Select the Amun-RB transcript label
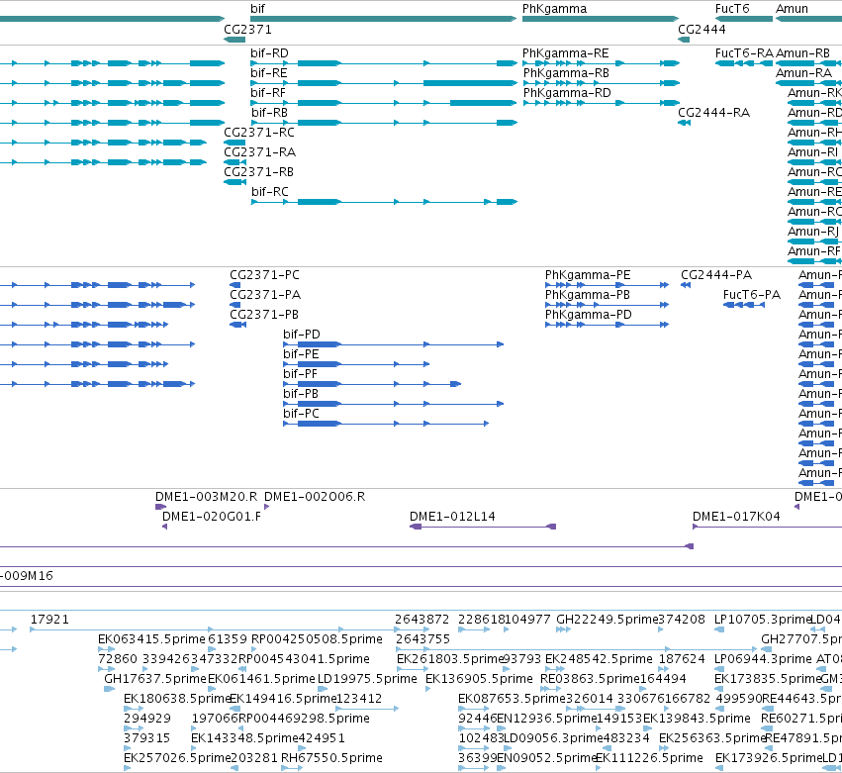The height and width of the screenshot is (773, 842). coord(802,53)
